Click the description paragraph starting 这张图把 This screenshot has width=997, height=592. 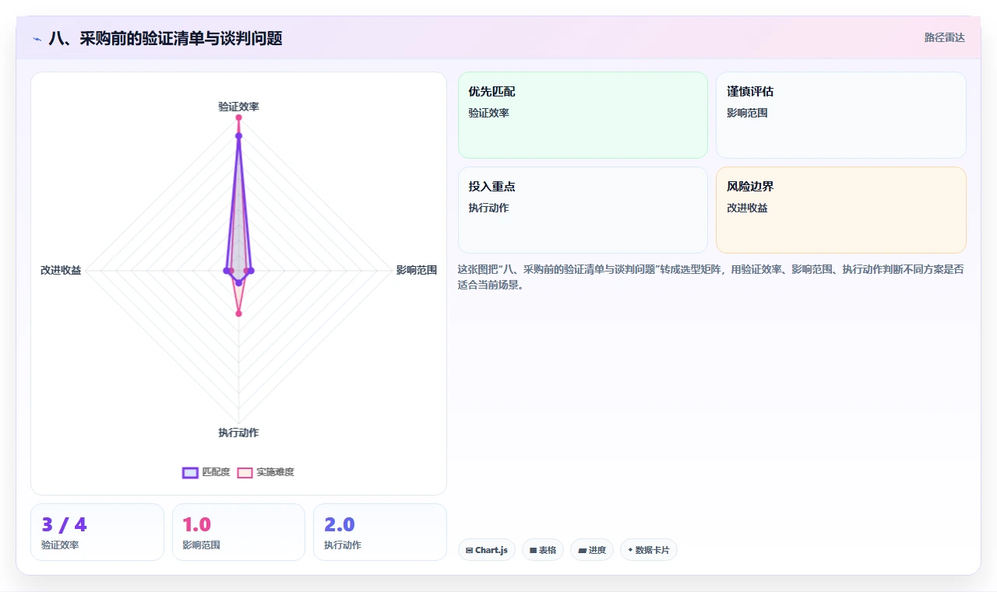(710, 277)
